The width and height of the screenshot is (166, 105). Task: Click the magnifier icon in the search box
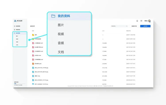127,26
